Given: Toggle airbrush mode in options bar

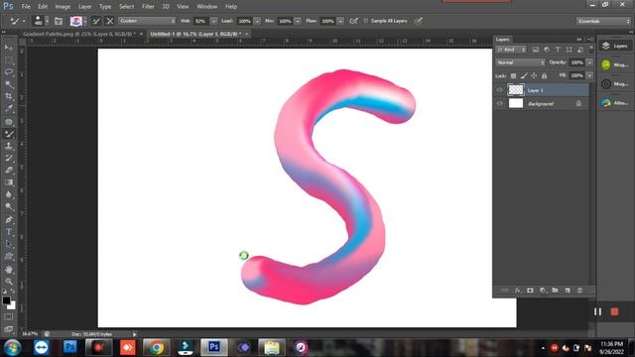Looking at the screenshot, I should coord(353,21).
